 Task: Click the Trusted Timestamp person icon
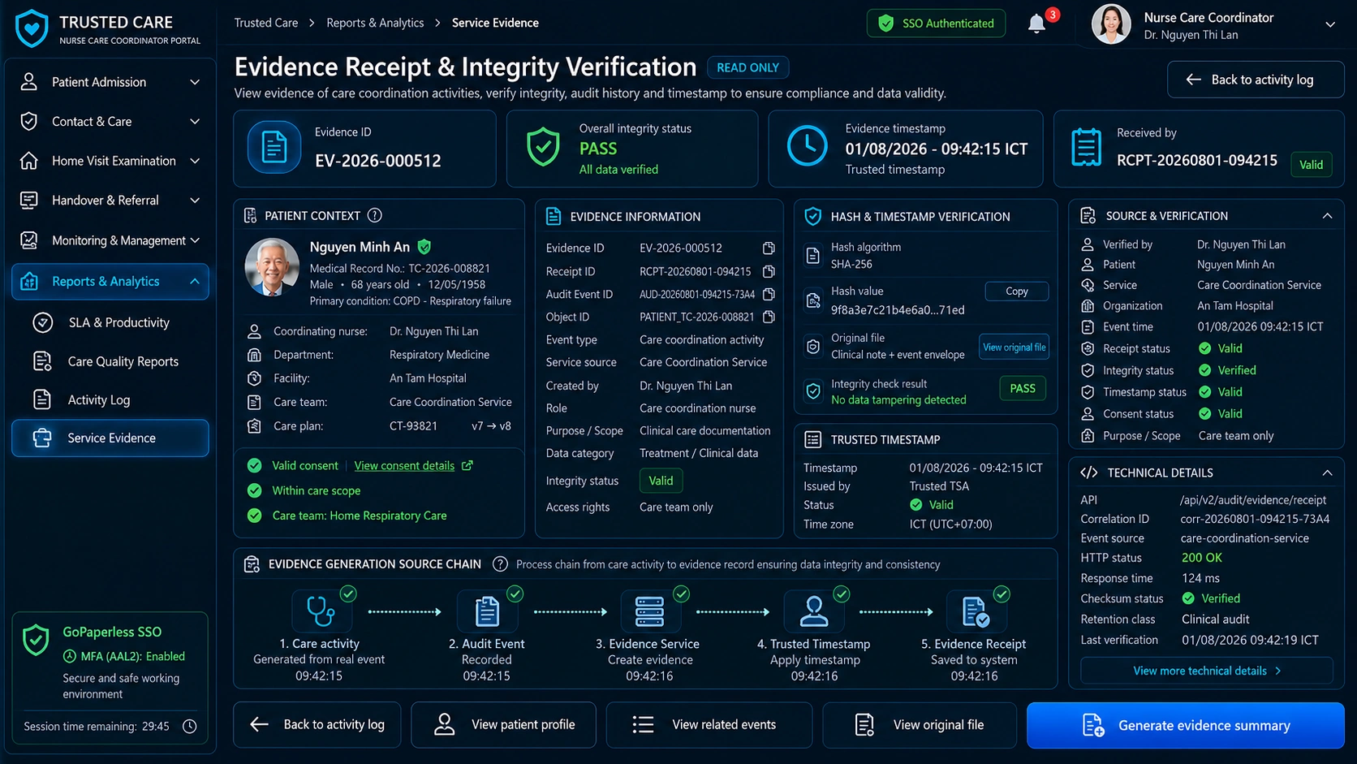[x=813, y=611]
